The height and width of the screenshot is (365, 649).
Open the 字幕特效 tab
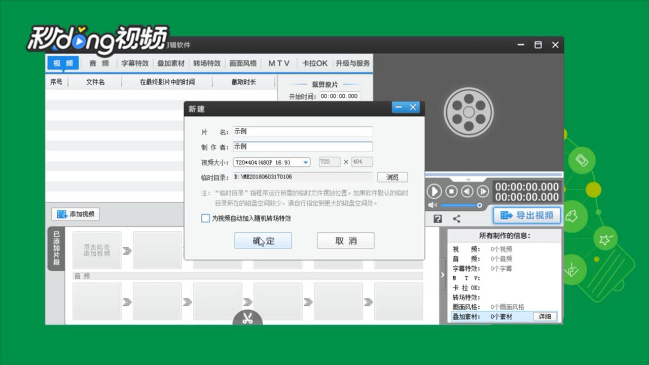click(x=135, y=63)
